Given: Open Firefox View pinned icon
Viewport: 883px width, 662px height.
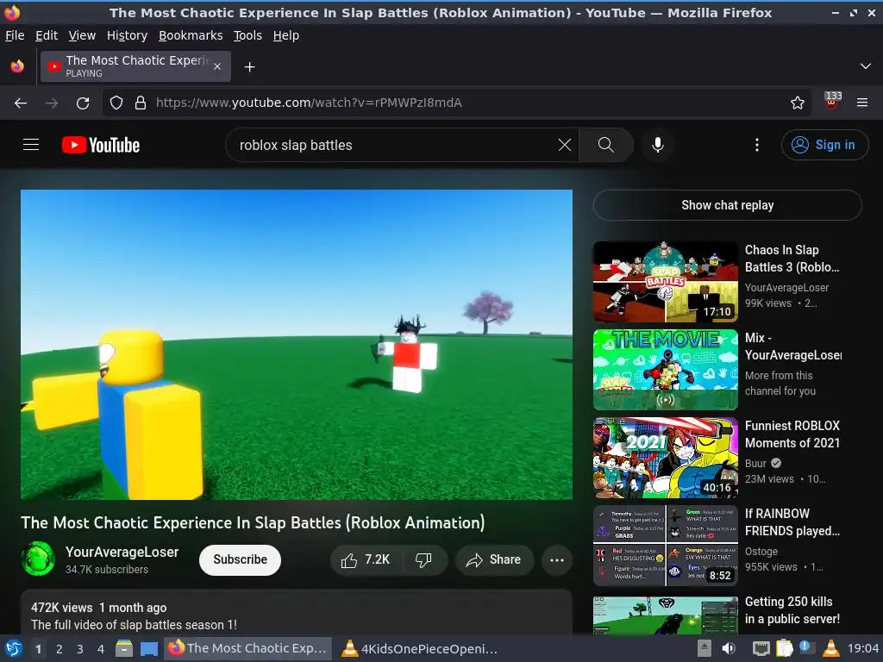Looking at the screenshot, I should tap(17, 66).
